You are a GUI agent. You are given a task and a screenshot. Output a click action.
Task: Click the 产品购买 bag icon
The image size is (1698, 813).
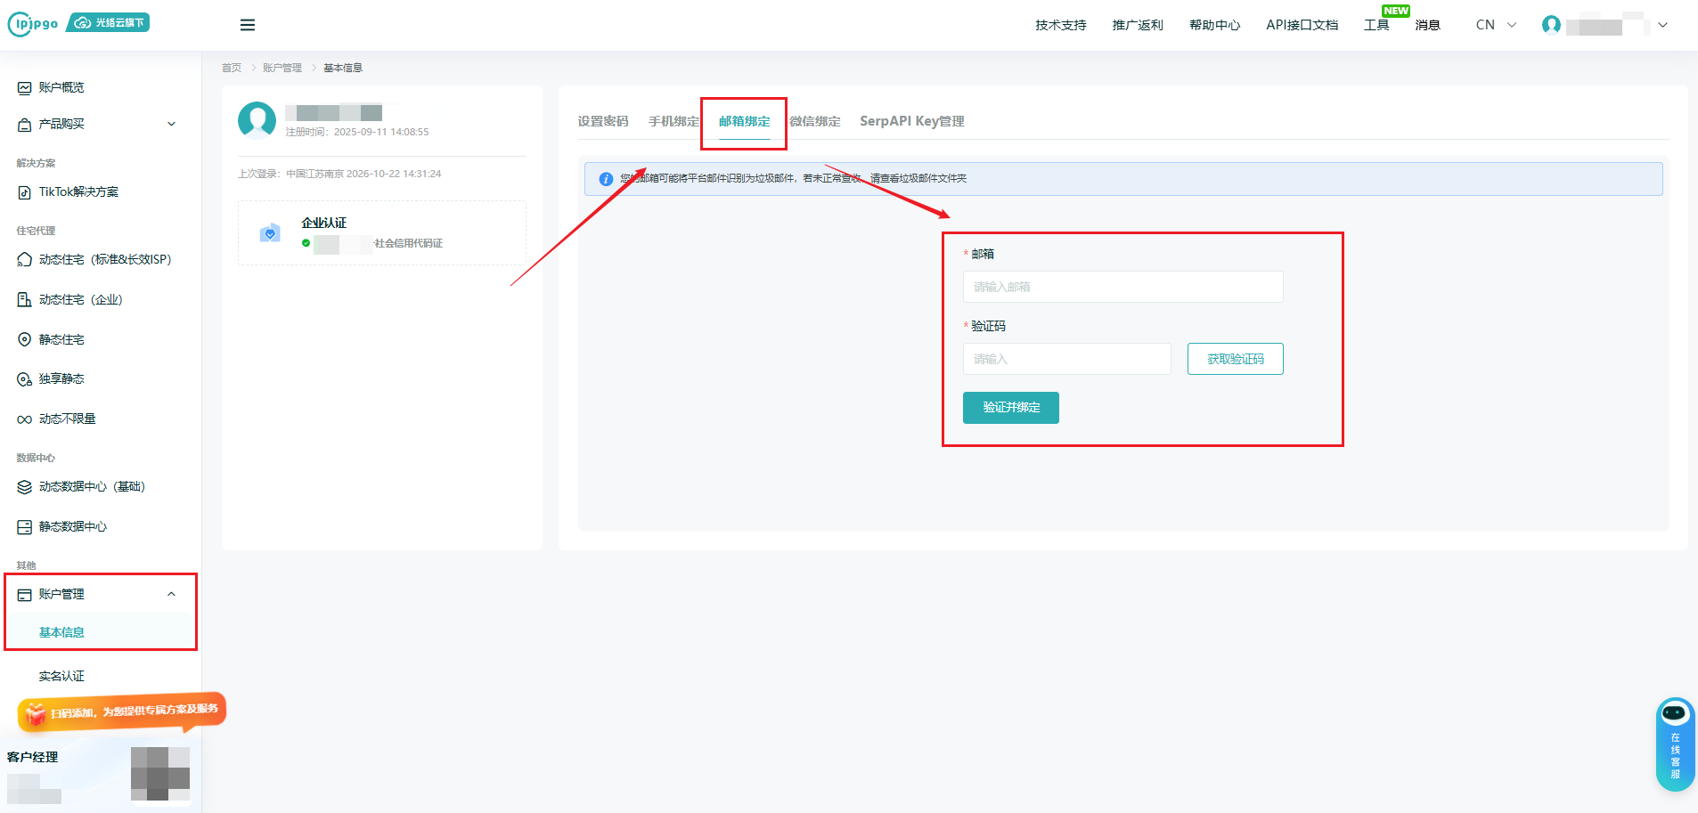coord(25,125)
